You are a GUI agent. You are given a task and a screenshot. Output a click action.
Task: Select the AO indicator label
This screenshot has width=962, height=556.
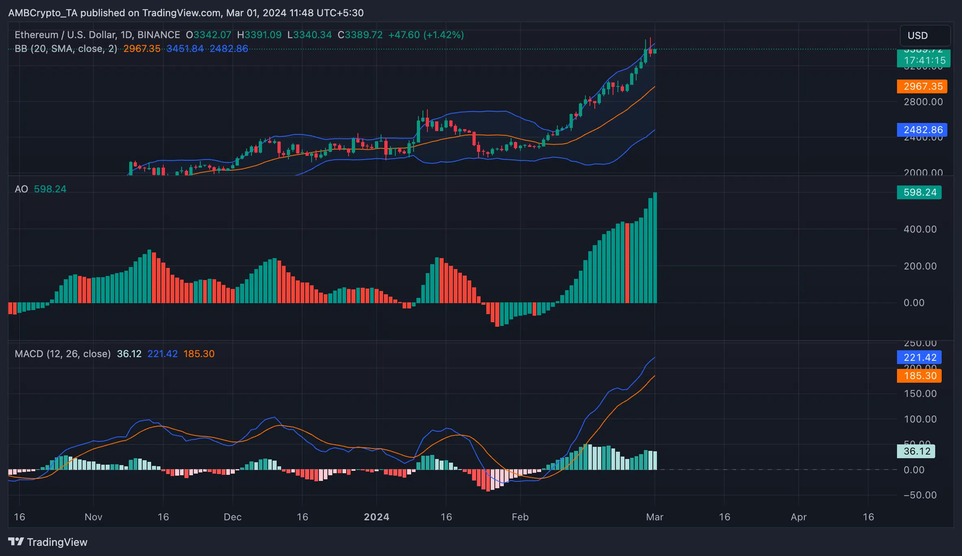[x=21, y=189]
